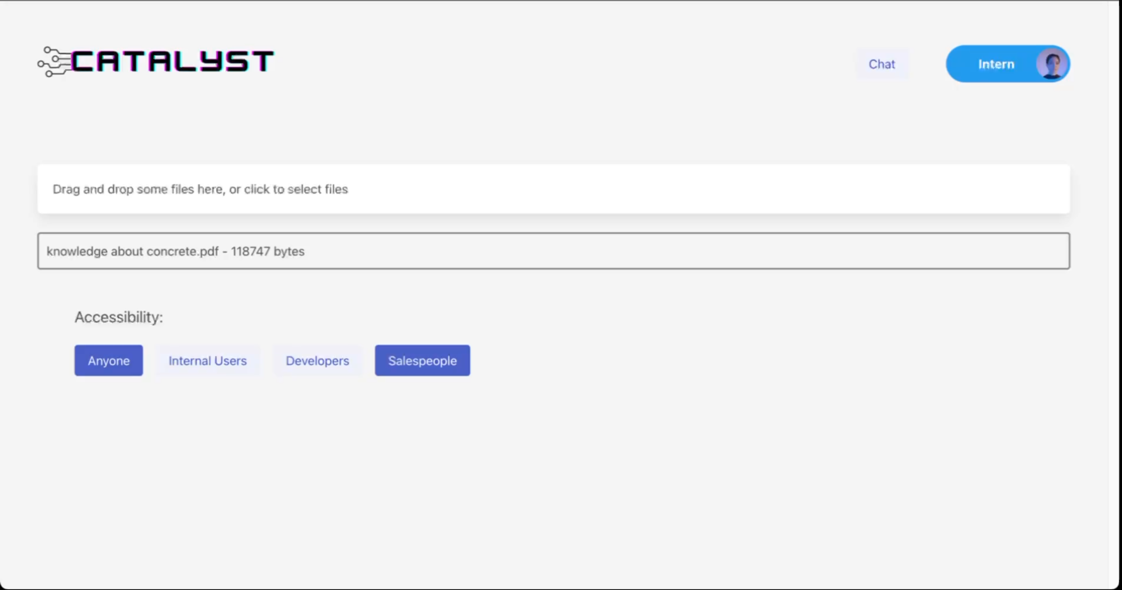Image resolution: width=1122 pixels, height=590 pixels.
Task: Click empty right area of upload dropzone
Action: (828, 189)
